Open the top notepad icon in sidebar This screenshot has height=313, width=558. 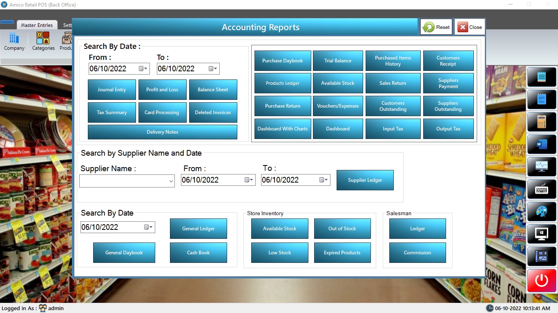pyautogui.click(x=542, y=77)
